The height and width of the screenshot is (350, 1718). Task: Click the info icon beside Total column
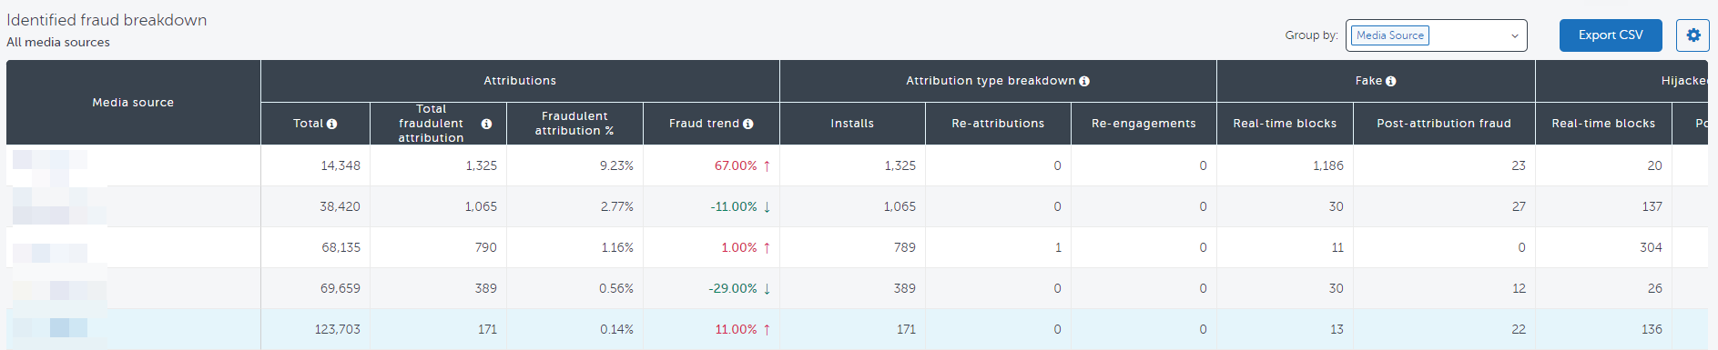[331, 124]
